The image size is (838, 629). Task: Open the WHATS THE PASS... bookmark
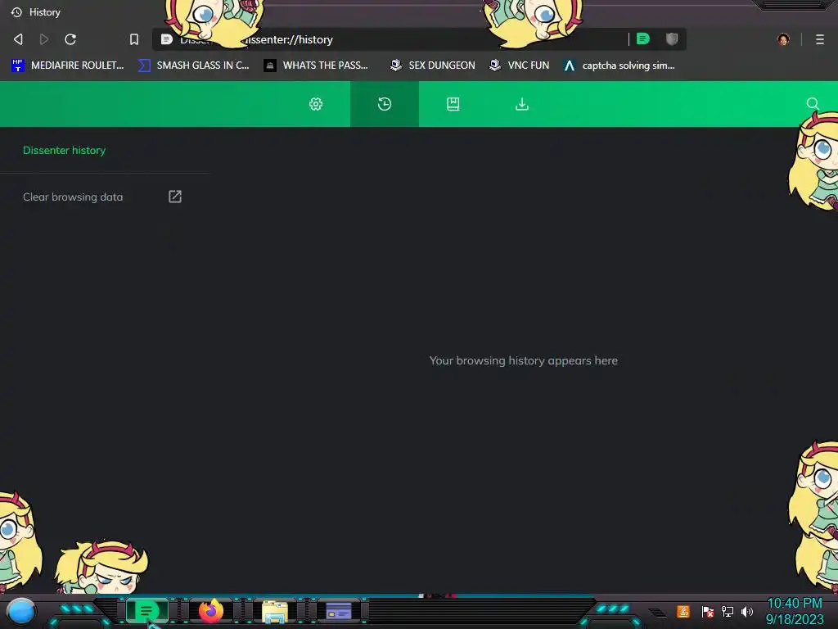coord(316,66)
